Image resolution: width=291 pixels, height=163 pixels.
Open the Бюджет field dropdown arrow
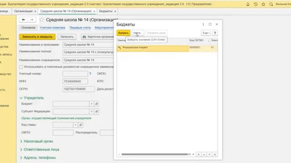(x=91, y=104)
